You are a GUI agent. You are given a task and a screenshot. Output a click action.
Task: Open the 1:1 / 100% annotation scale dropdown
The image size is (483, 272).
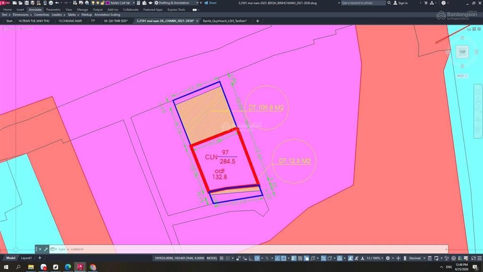(375, 258)
